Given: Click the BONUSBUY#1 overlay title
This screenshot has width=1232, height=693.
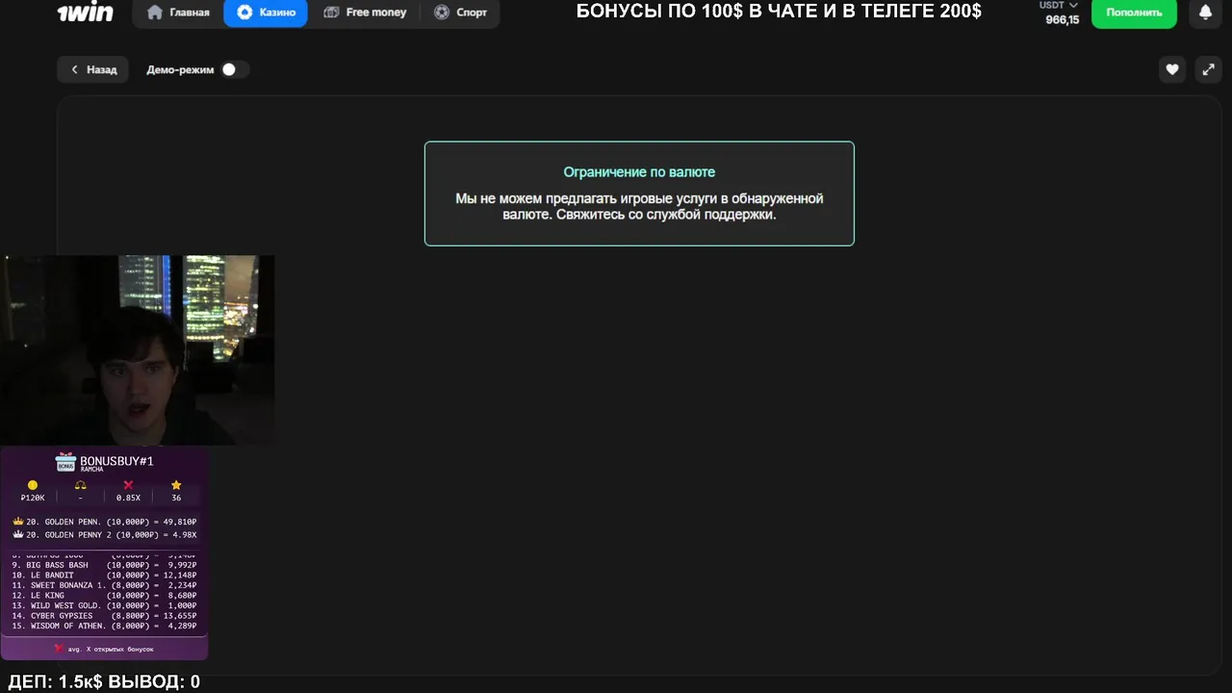Looking at the screenshot, I should tap(116, 461).
